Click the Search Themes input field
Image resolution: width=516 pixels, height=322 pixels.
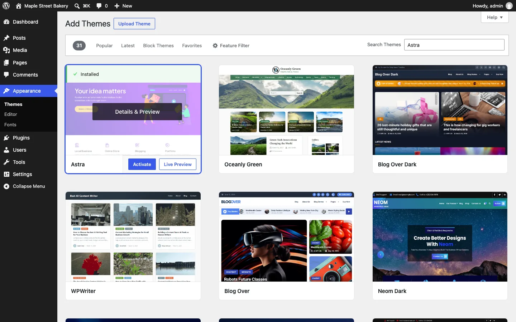pos(454,45)
